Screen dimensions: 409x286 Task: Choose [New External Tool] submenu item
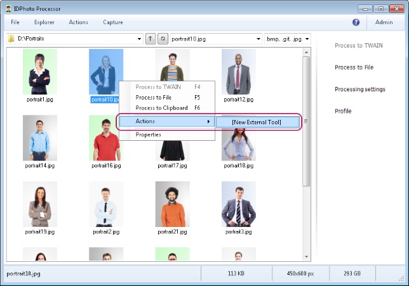pyautogui.click(x=257, y=122)
